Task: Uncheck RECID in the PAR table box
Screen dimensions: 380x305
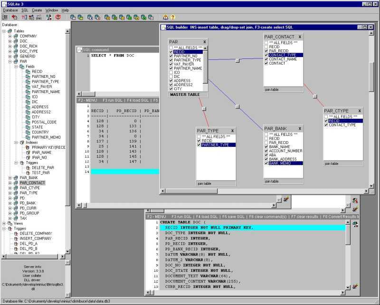Action: click(x=171, y=52)
